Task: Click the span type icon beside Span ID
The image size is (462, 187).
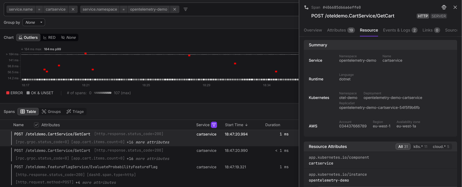Action: (306, 7)
